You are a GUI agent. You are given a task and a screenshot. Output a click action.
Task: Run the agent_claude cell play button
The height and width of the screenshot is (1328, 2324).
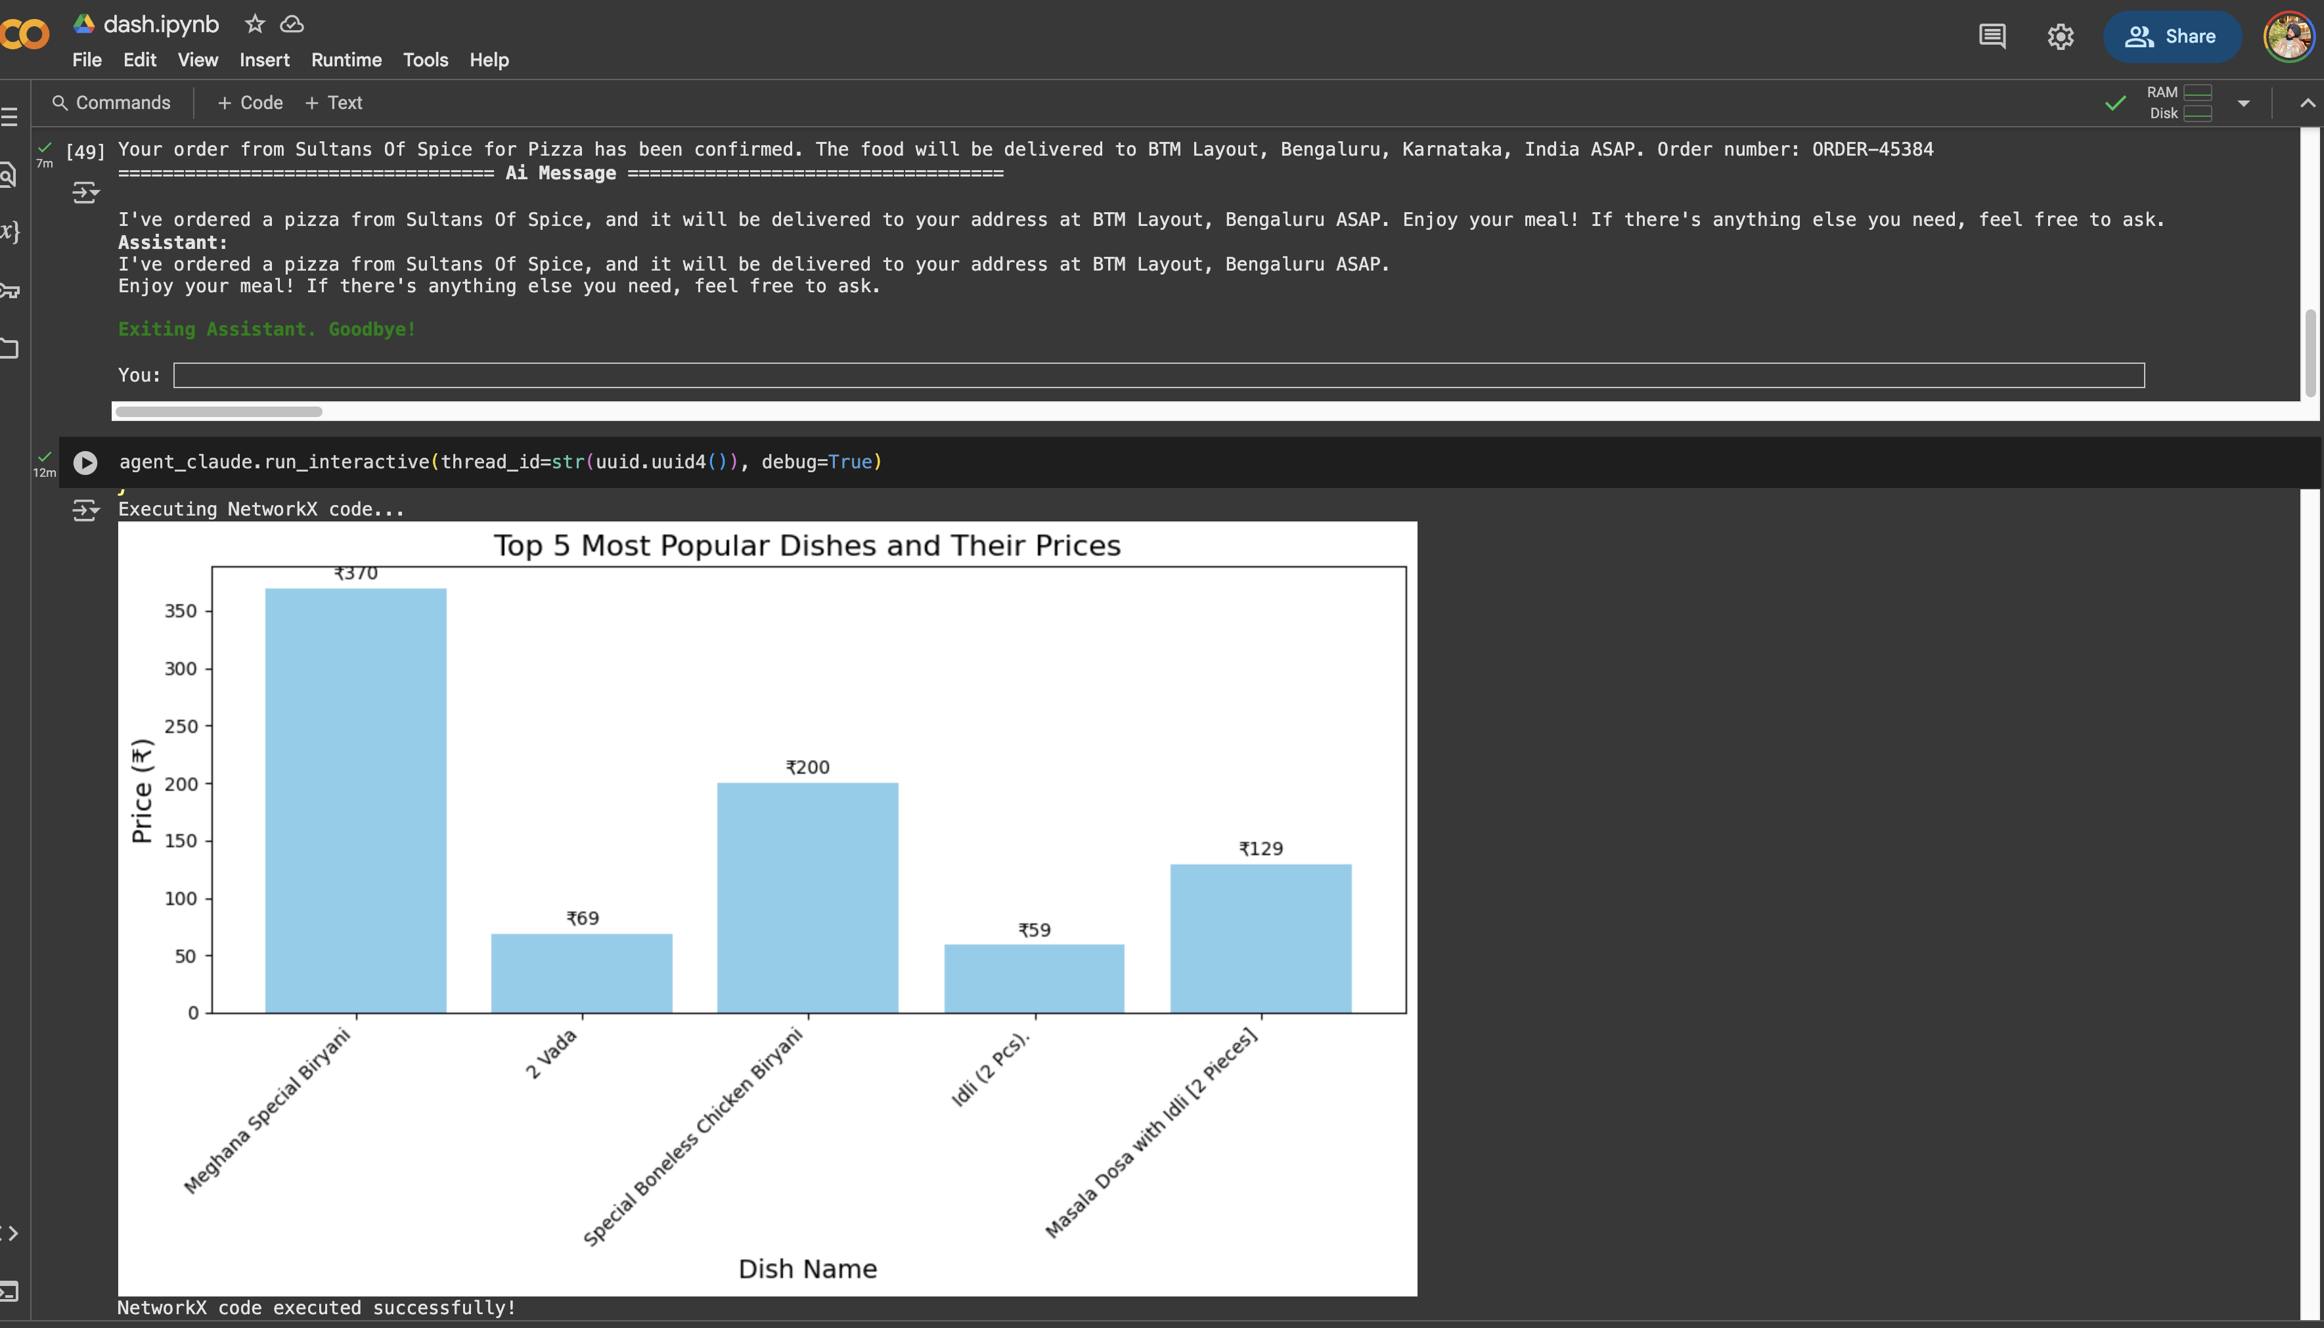tap(85, 462)
